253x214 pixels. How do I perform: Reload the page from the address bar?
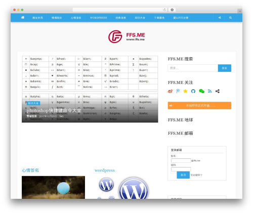click(x=164, y=10)
